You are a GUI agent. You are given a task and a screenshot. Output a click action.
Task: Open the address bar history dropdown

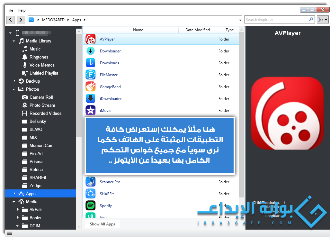tap(240, 20)
